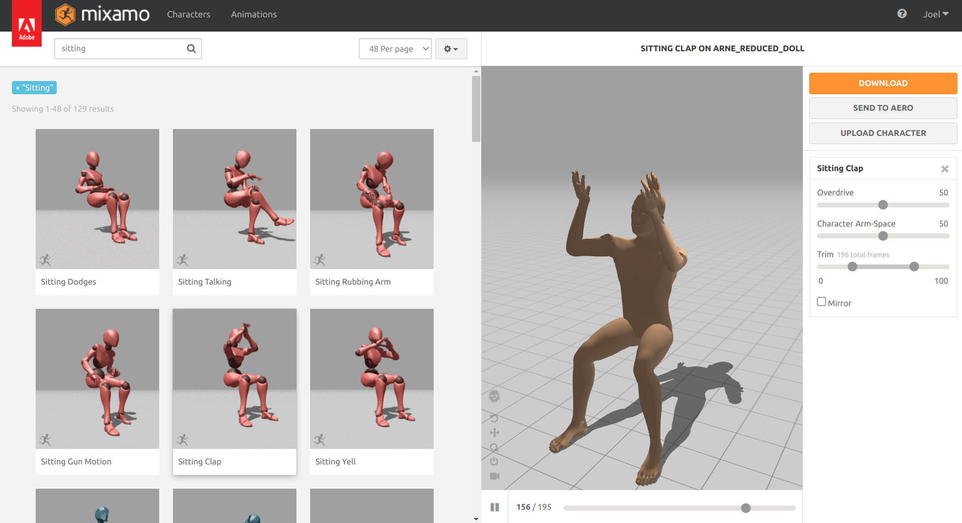Click the Trim start value 0
Viewport: 962px width, 523px height.
point(821,281)
